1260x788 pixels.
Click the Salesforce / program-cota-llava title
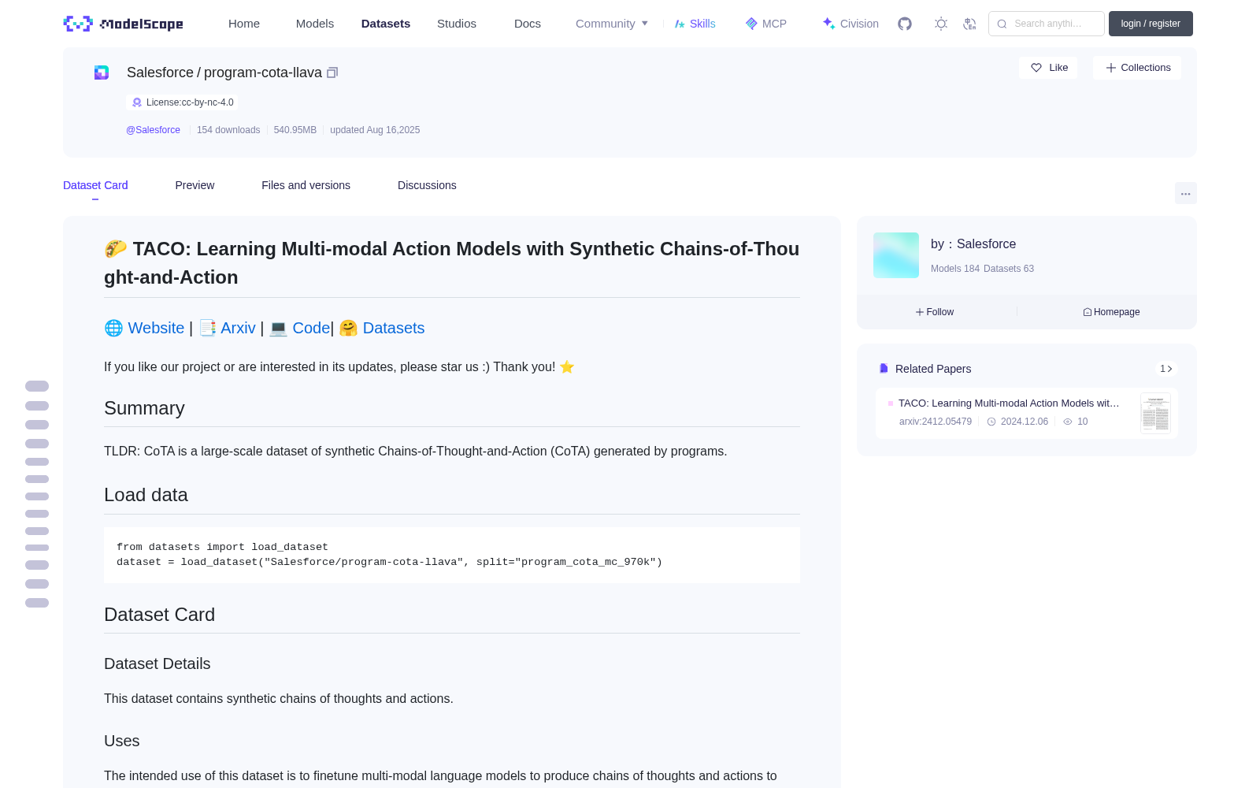(224, 72)
